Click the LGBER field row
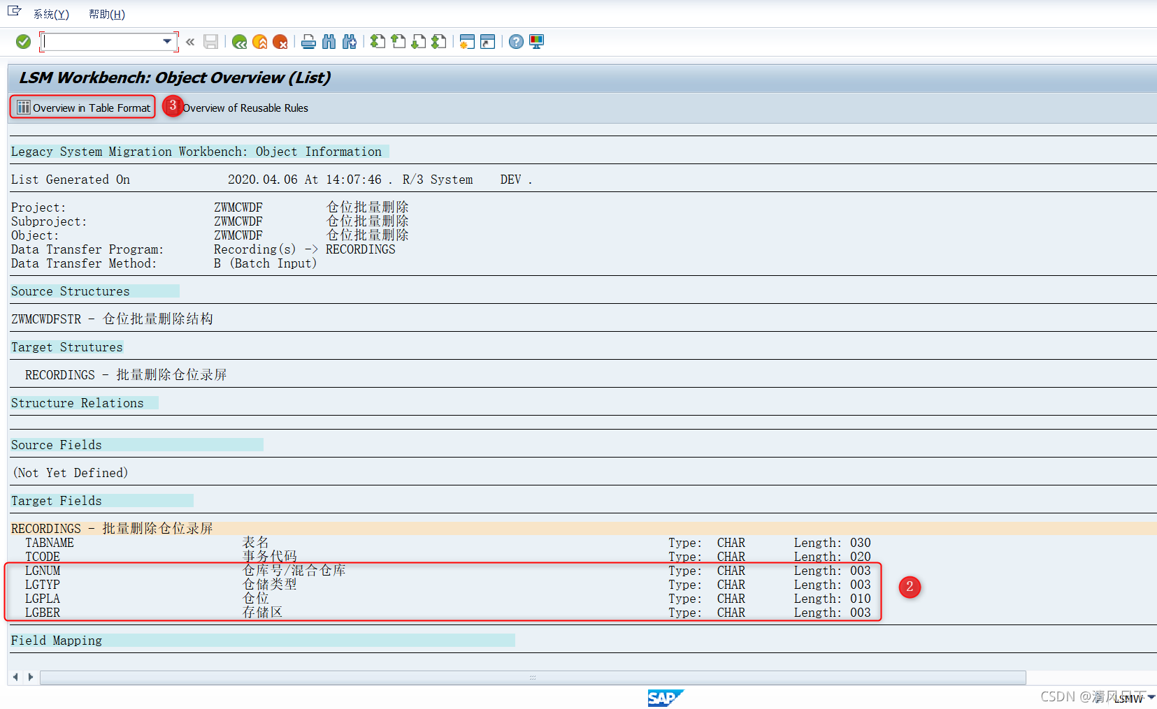Image resolution: width=1157 pixels, height=709 pixels. [448, 613]
